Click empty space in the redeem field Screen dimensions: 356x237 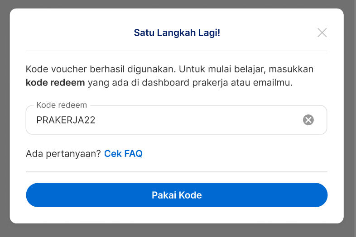click(204, 120)
